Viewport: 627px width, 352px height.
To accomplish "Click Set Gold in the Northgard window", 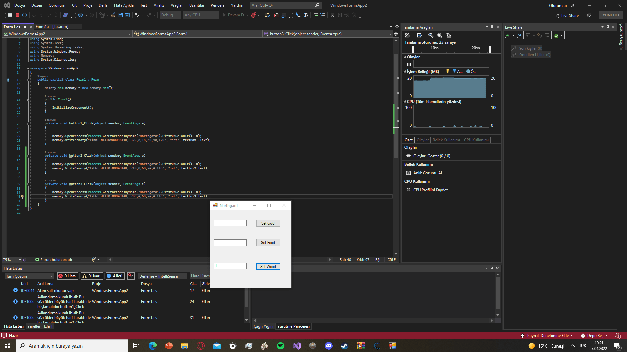I will (268, 223).
